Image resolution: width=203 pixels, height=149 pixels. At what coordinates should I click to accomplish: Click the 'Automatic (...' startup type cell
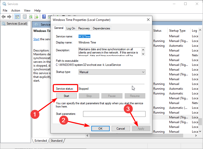(178, 108)
